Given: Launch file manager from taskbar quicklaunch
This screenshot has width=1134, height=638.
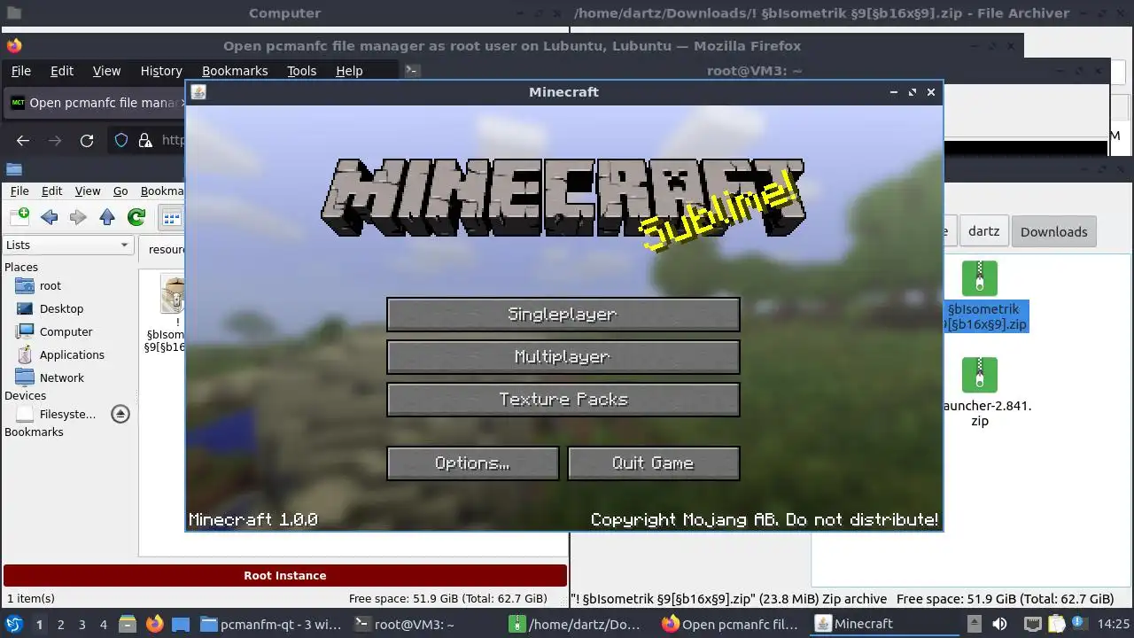Looking at the screenshot, I should pos(128,624).
